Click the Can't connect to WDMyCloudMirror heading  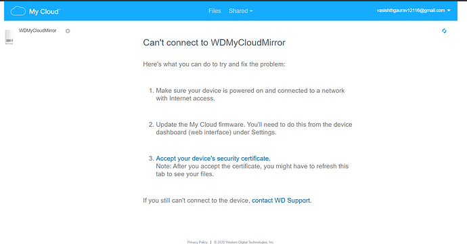coord(214,43)
